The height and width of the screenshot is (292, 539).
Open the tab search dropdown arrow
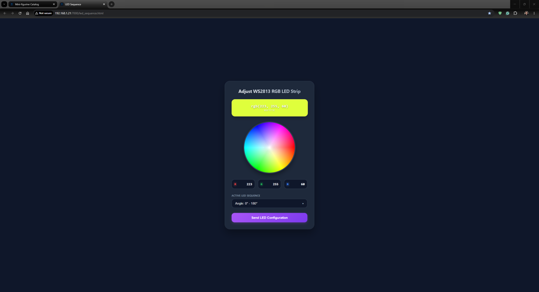click(4, 4)
